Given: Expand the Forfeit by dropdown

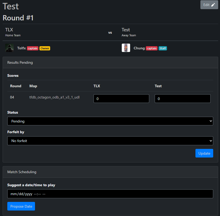Looking at the screenshot, I should coord(110,141).
